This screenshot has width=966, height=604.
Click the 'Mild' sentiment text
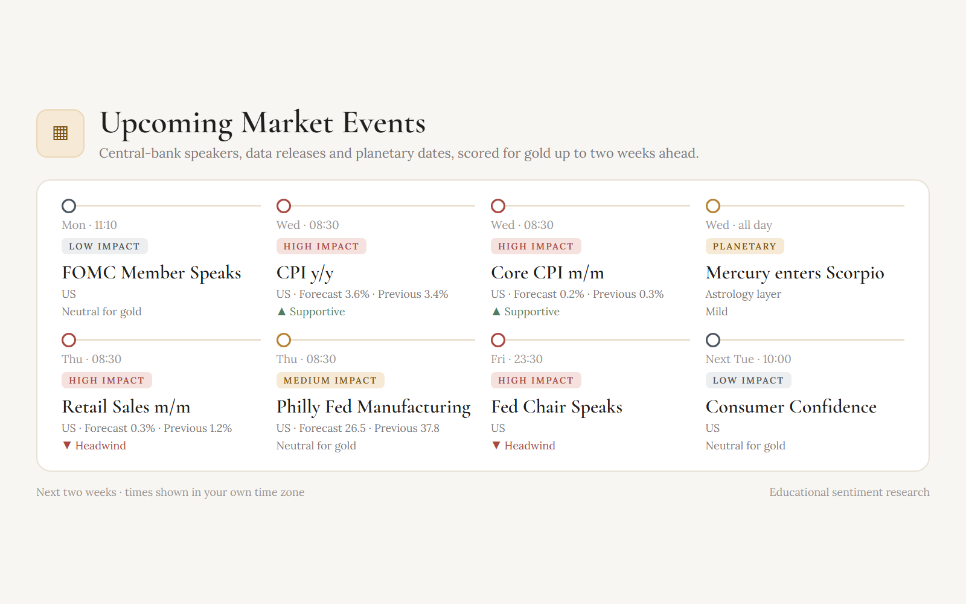pos(717,312)
